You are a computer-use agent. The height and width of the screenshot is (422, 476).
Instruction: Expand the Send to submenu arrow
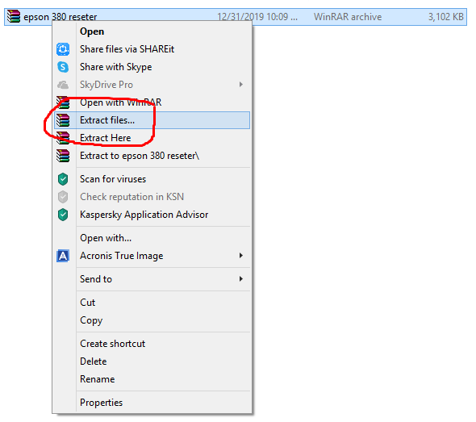241,278
